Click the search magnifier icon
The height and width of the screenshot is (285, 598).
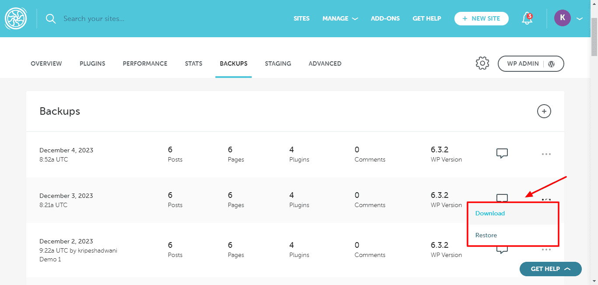(x=51, y=19)
